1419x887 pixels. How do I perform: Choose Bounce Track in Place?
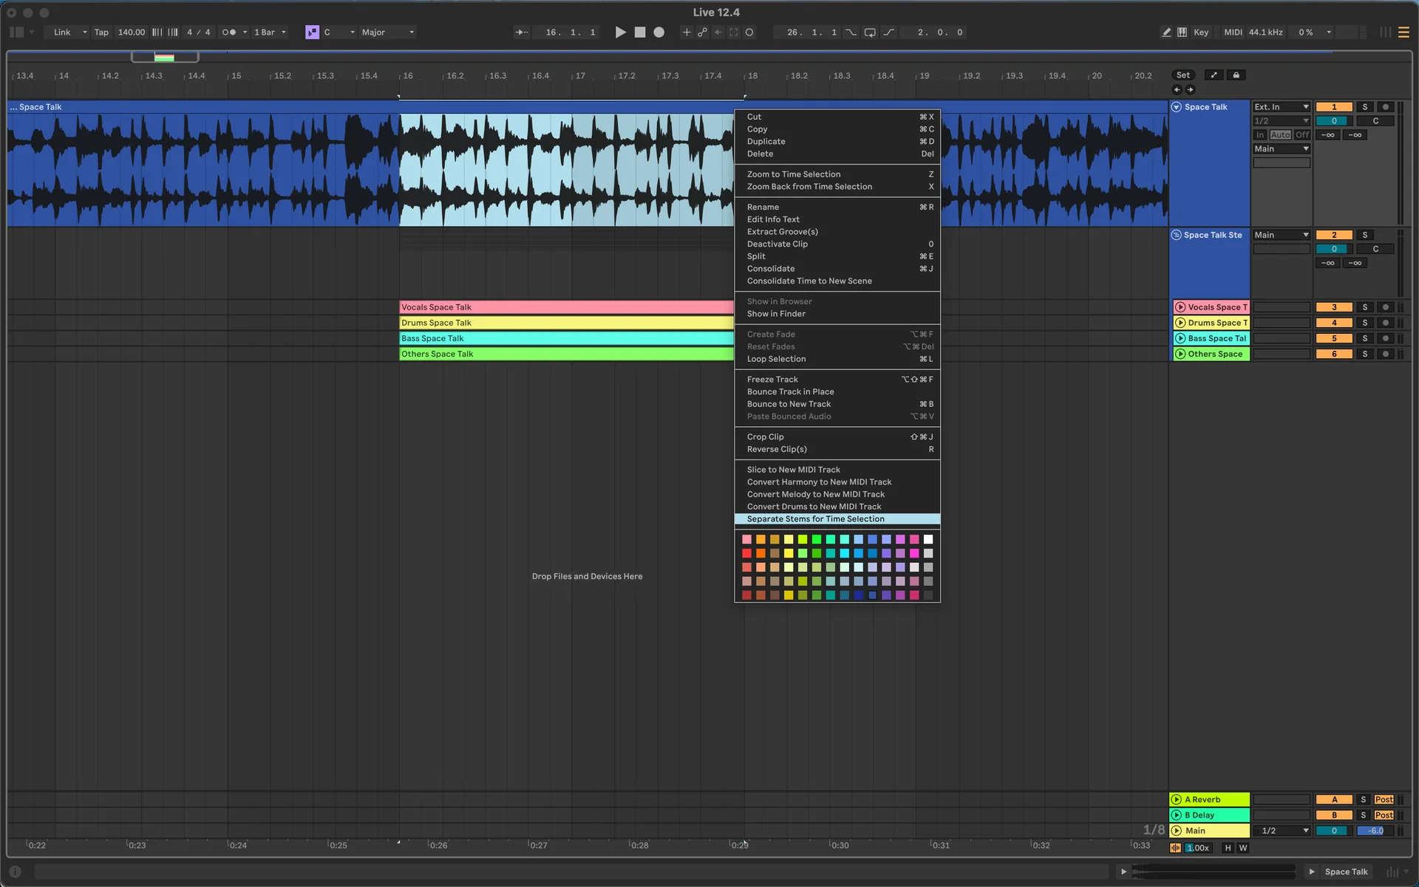click(x=837, y=392)
